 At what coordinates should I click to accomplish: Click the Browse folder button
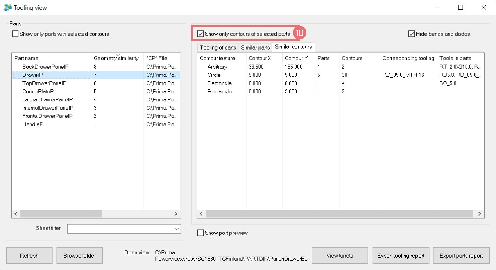point(80,256)
